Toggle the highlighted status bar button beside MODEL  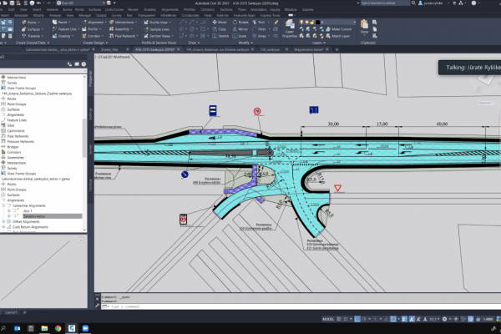pyautogui.click(x=357, y=319)
